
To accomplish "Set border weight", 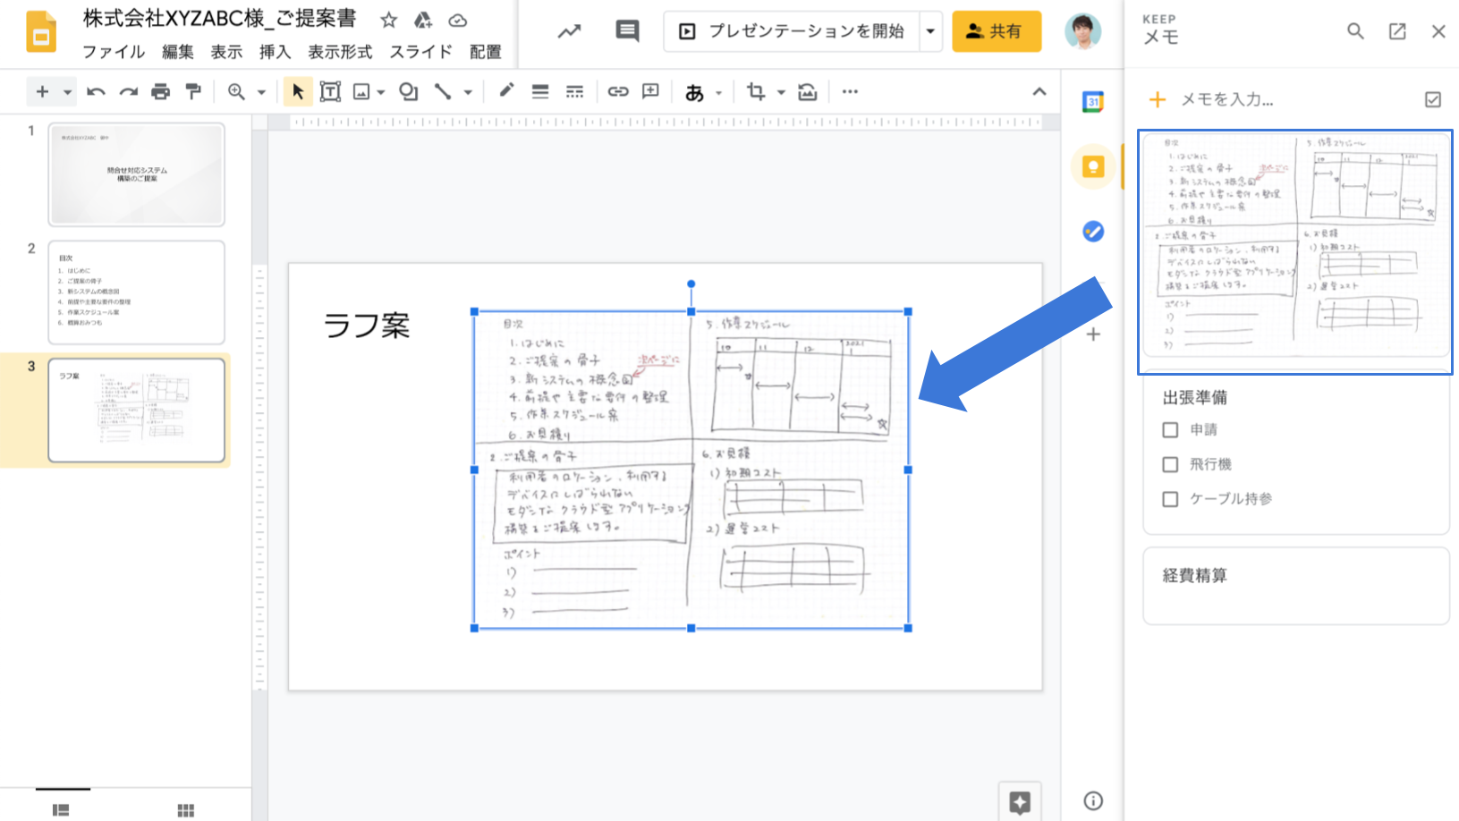I will 540,91.
